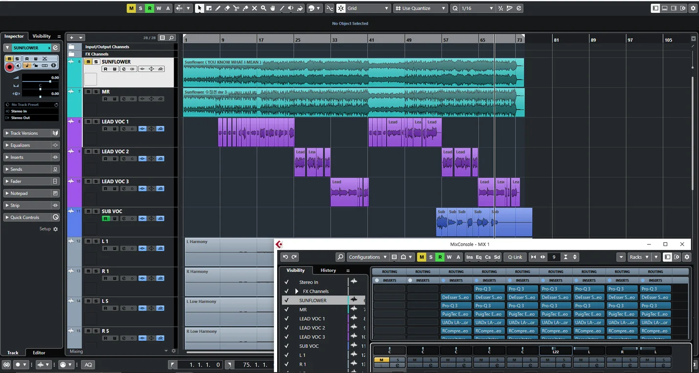Click bar 41 on the timeline ruler

click(371, 40)
